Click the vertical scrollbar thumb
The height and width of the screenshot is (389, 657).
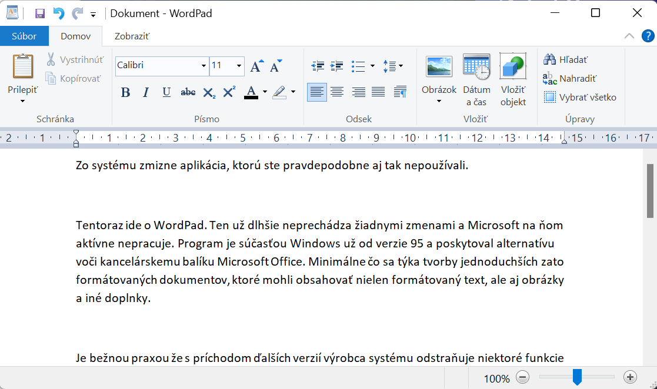pyautogui.click(x=650, y=191)
